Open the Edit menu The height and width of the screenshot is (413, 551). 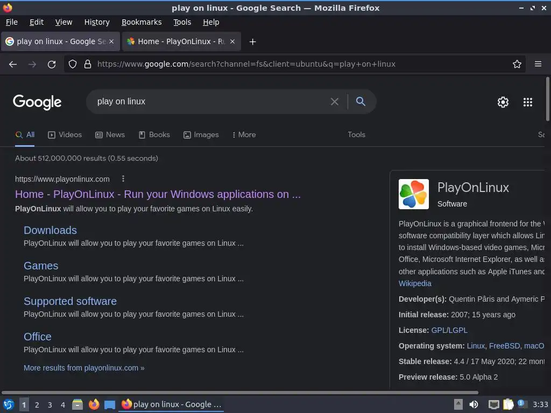37,22
